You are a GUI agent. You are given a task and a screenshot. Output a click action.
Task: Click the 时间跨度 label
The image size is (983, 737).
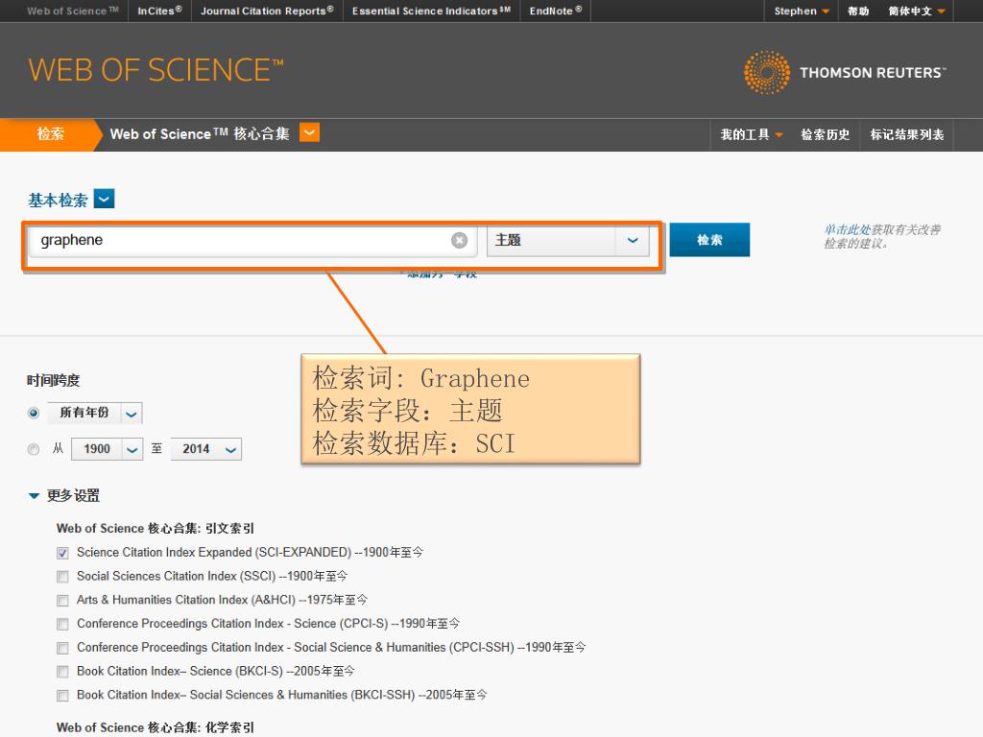(54, 380)
